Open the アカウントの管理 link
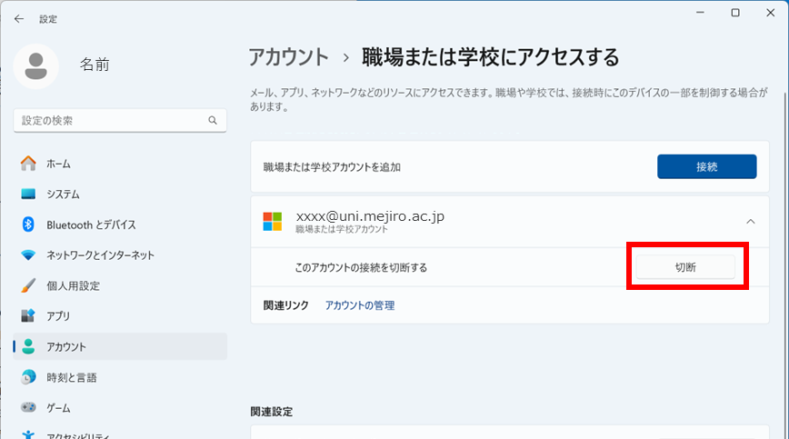The width and height of the screenshot is (789, 439). (x=360, y=305)
